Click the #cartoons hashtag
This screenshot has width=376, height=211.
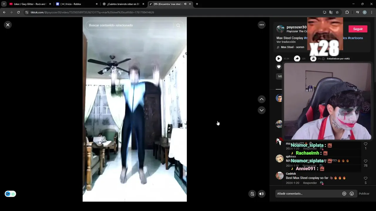pyautogui.click(x=355, y=38)
